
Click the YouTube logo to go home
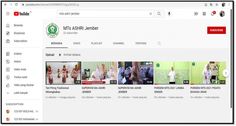pyautogui.click(x=21, y=14)
